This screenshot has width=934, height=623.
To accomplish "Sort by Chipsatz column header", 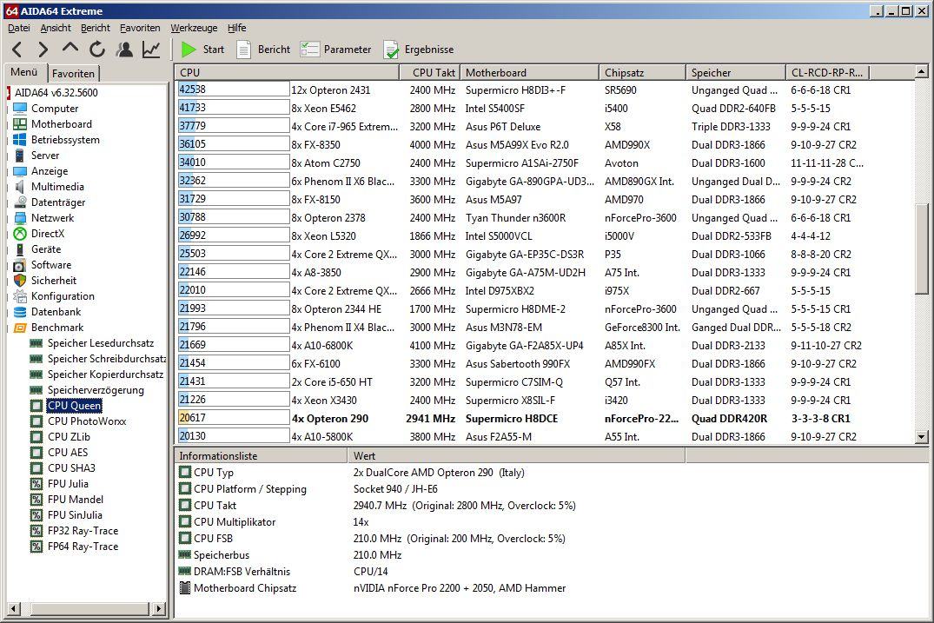I will coord(642,73).
